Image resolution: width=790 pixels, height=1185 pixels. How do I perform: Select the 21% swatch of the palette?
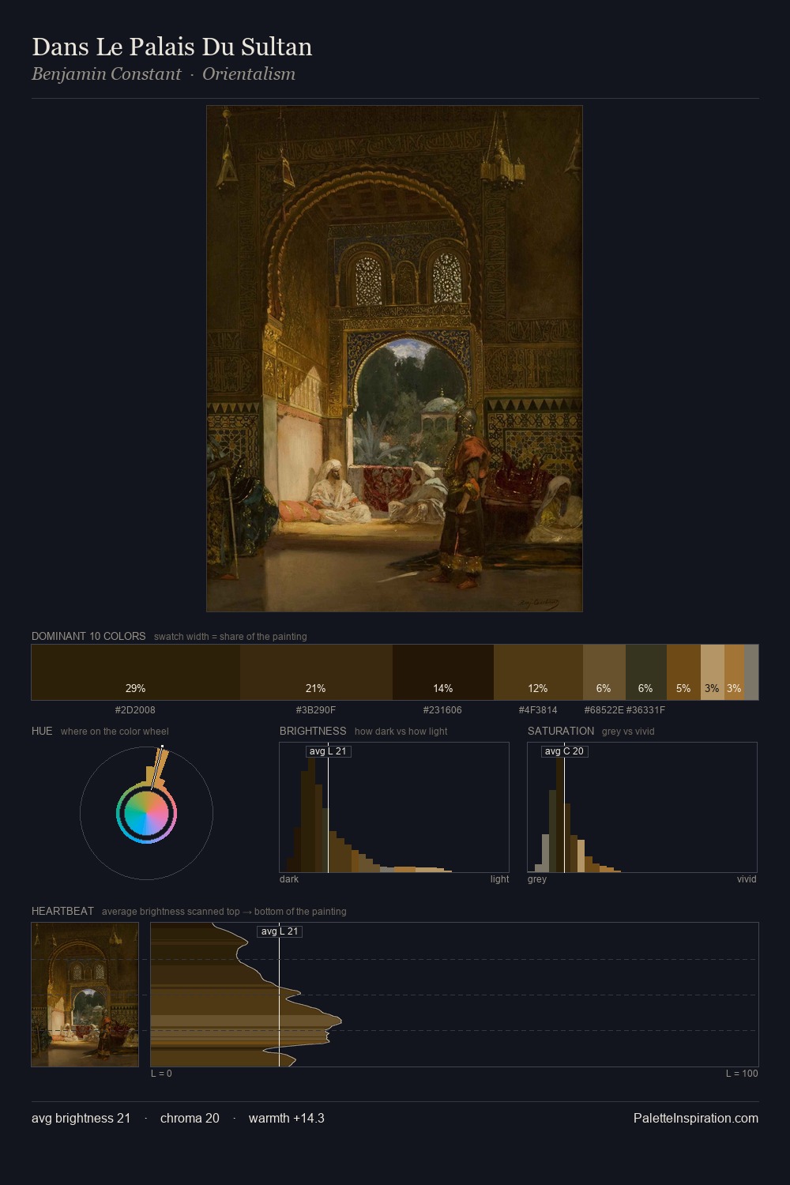(316, 672)
